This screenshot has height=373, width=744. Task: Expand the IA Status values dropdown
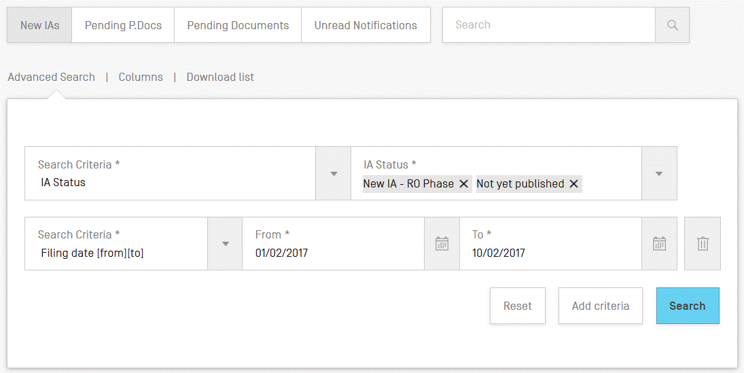coord(659,173)
